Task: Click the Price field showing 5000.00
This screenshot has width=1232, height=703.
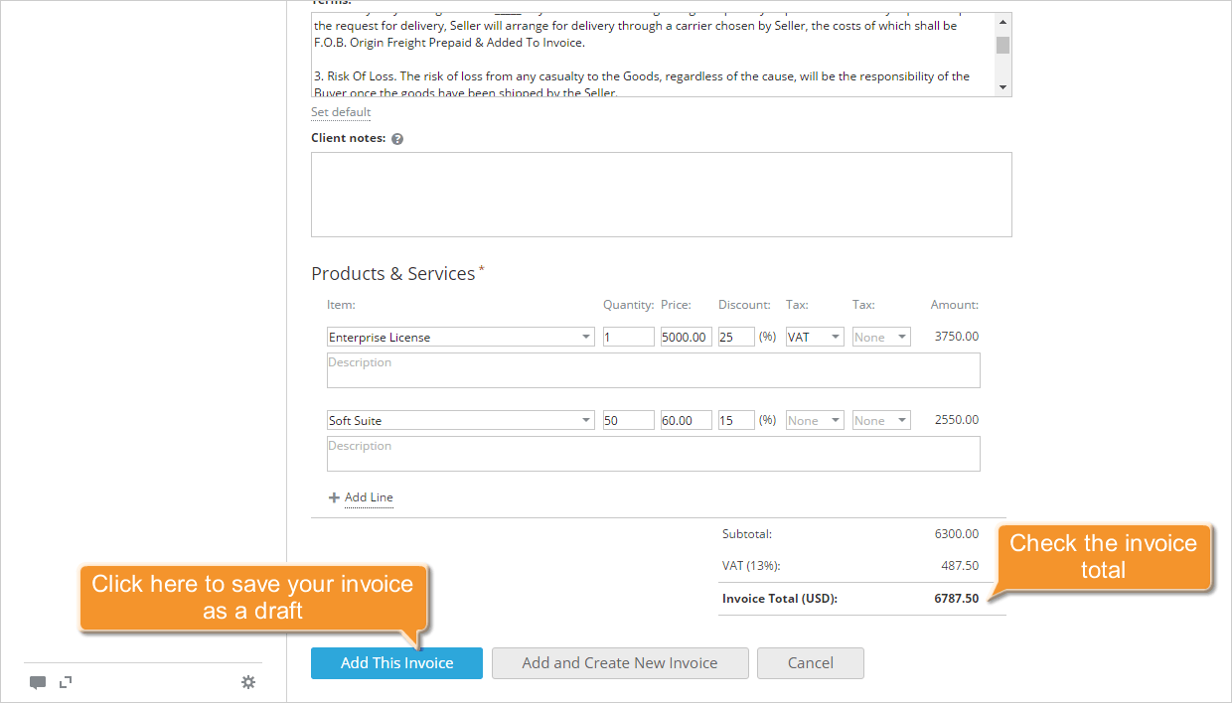Action: point(687,337)
